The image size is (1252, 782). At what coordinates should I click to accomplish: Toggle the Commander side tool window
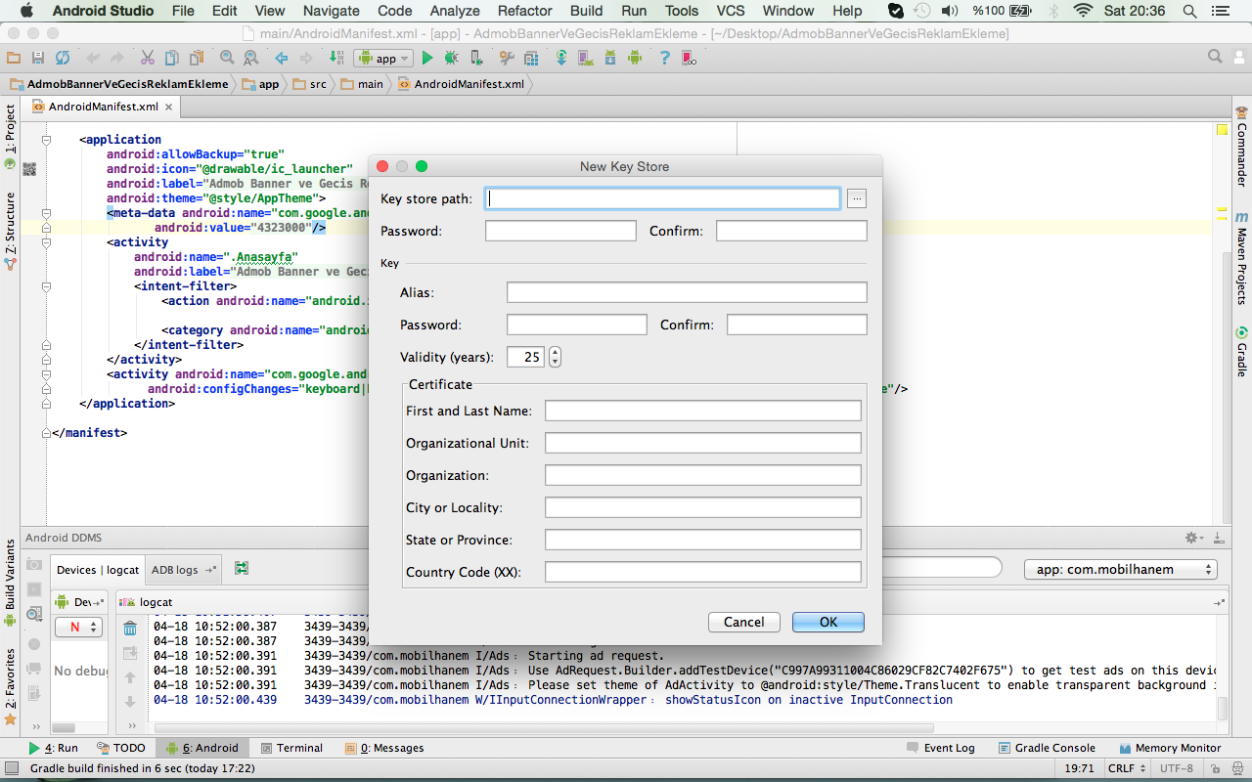coord(1241,147)
